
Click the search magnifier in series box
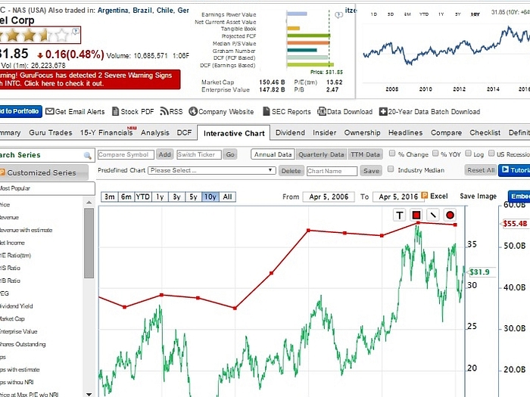89,155
